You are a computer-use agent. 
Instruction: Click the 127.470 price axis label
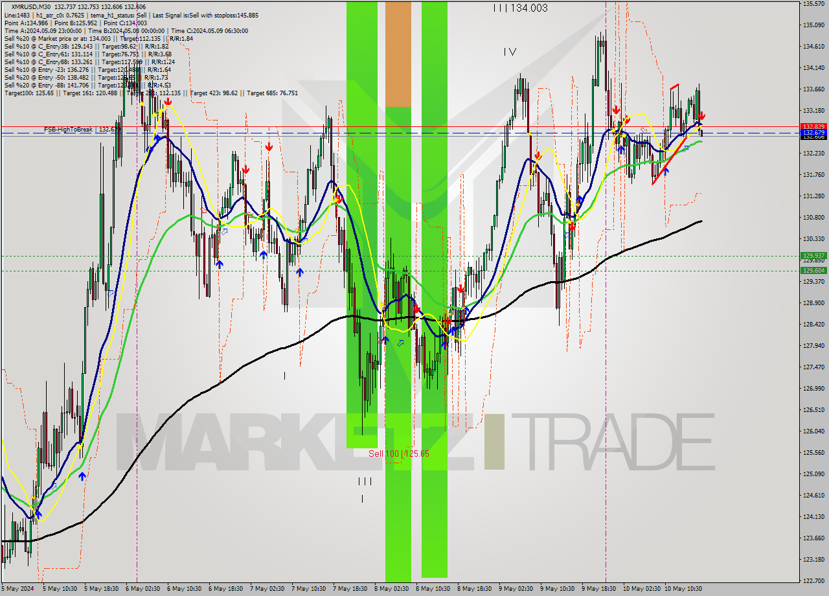(x=813, y=367)
